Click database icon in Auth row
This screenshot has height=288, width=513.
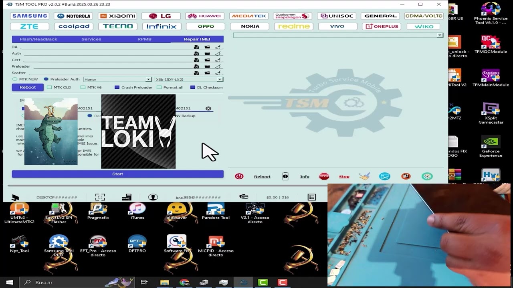196,54
